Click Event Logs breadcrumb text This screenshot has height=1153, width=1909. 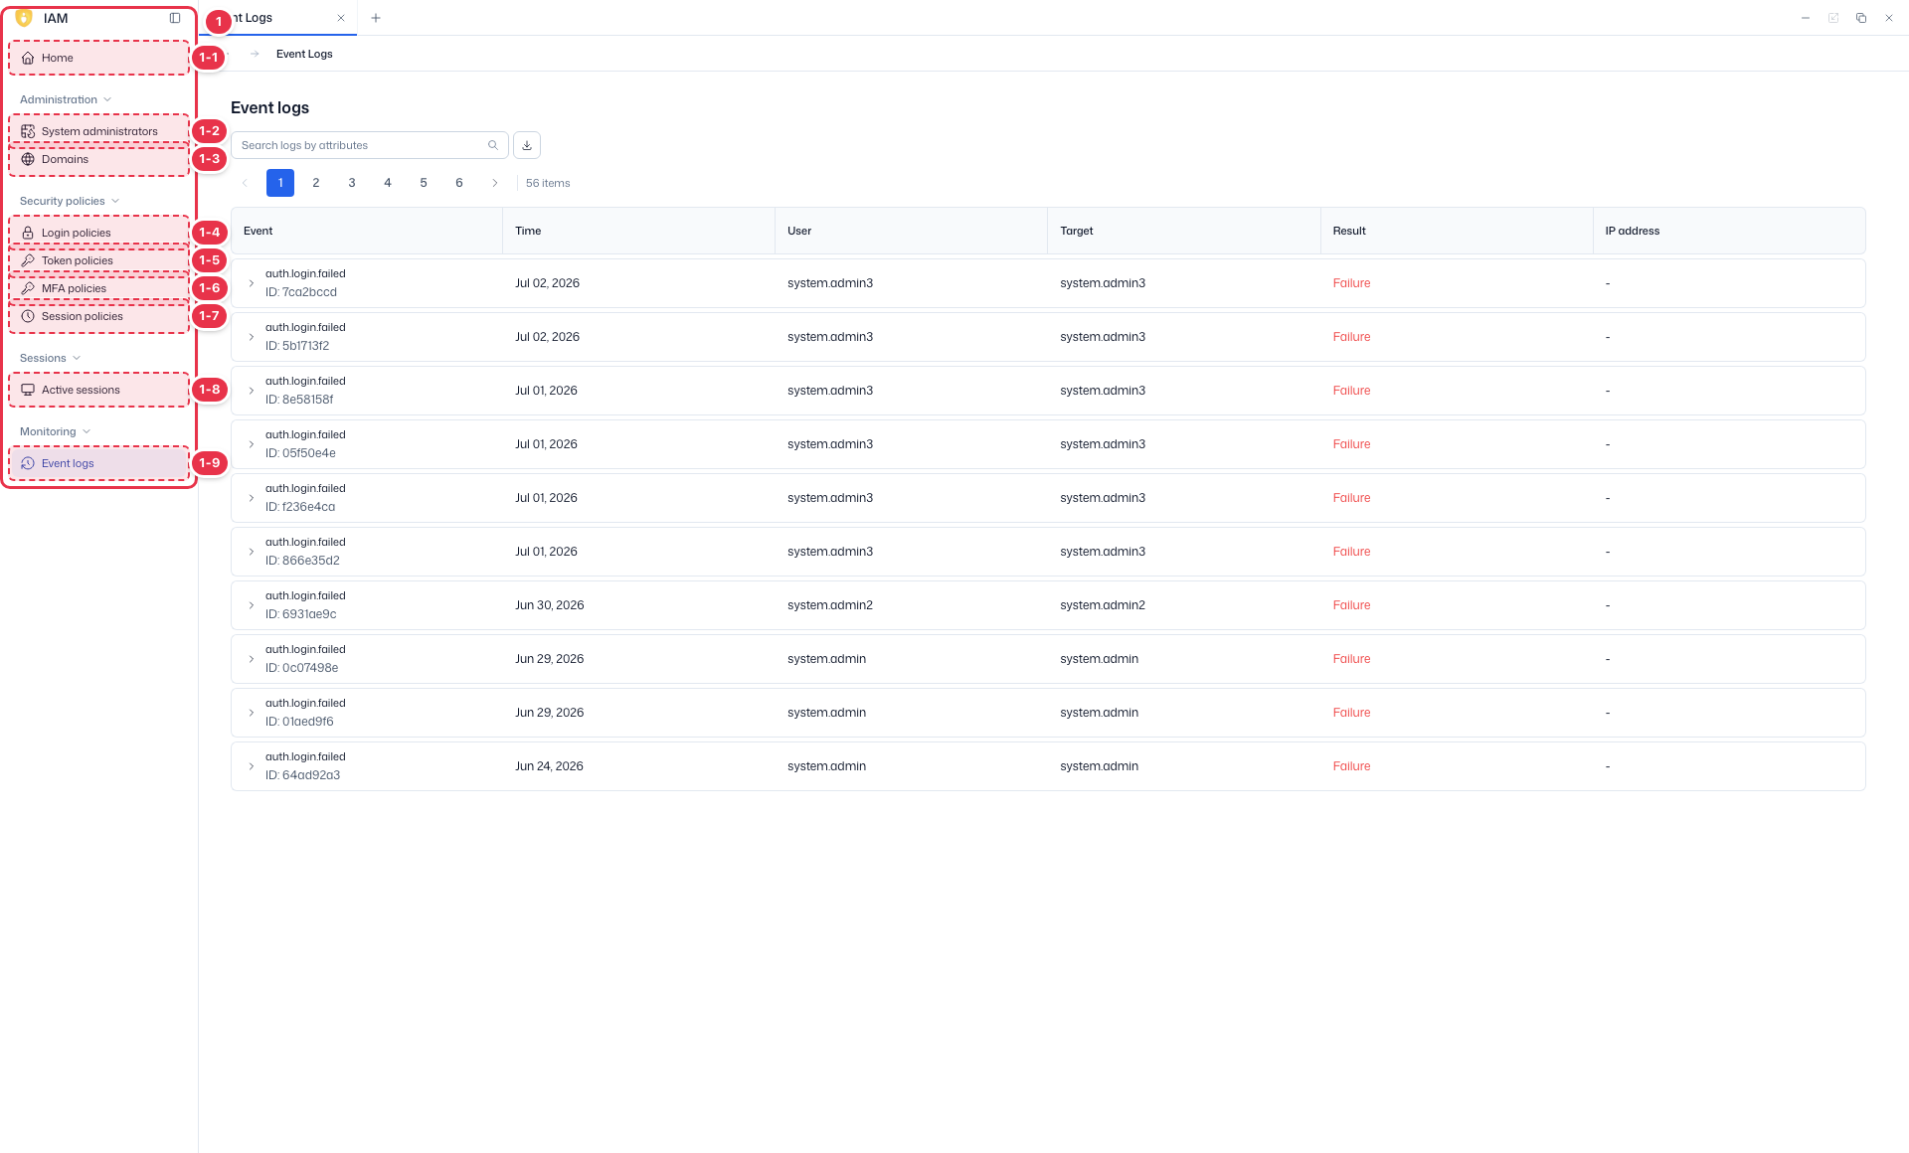pyautogui.click(x=304, y=54)
